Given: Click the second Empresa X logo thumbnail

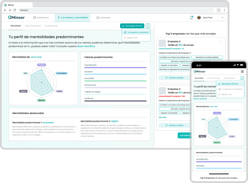Looking at the screenshot, I should [x=162, y=91].
